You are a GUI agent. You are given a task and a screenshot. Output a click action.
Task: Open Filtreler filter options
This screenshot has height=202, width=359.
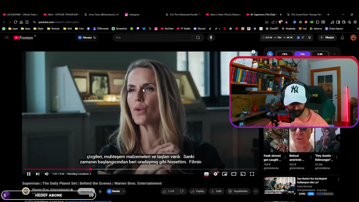coord(87,38)
